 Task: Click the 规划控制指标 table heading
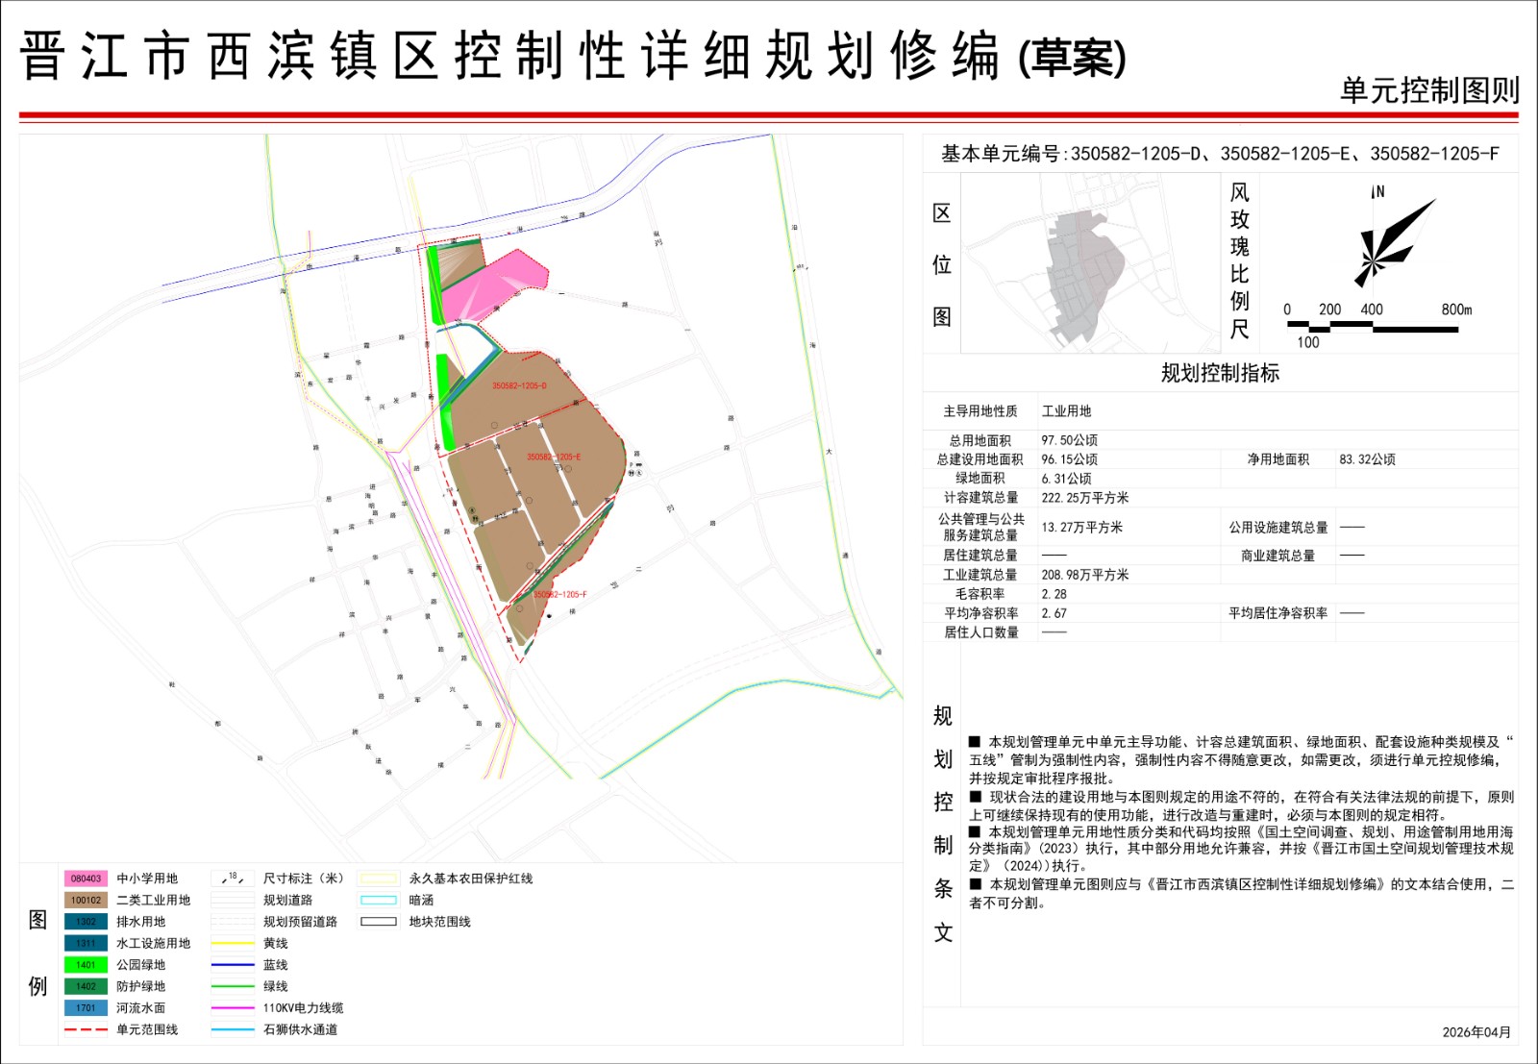[1220, 373]
